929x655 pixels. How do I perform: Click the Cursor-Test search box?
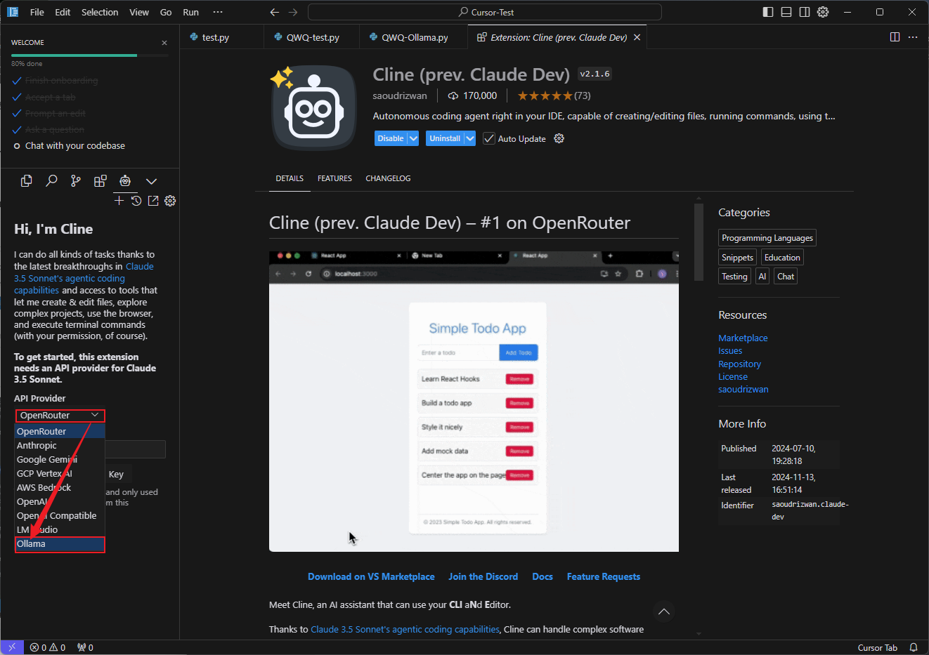coord(485,12)
